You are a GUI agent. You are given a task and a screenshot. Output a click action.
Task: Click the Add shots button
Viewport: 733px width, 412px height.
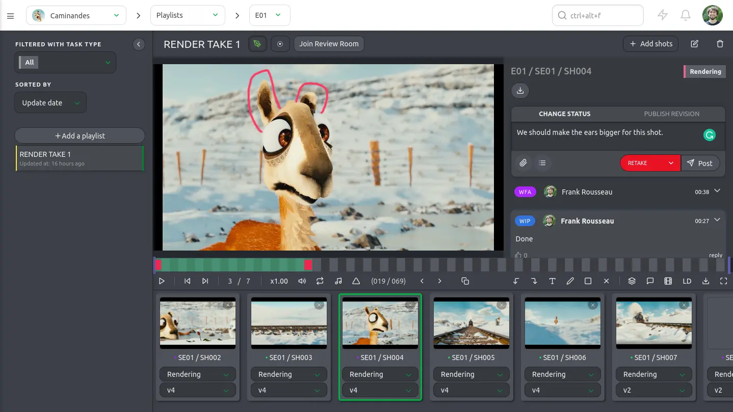click(650, 44)
